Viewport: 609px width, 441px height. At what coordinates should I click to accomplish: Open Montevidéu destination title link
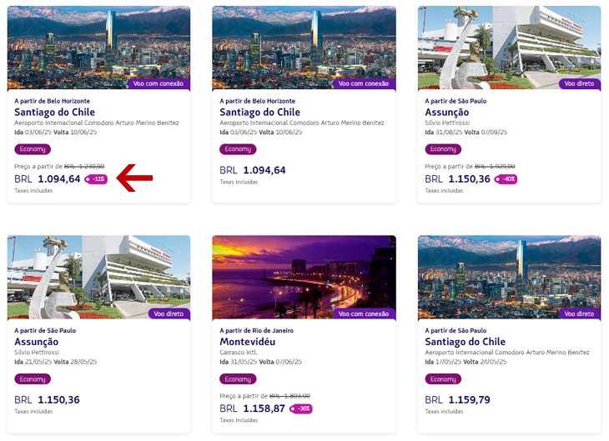tap(248, 342)
